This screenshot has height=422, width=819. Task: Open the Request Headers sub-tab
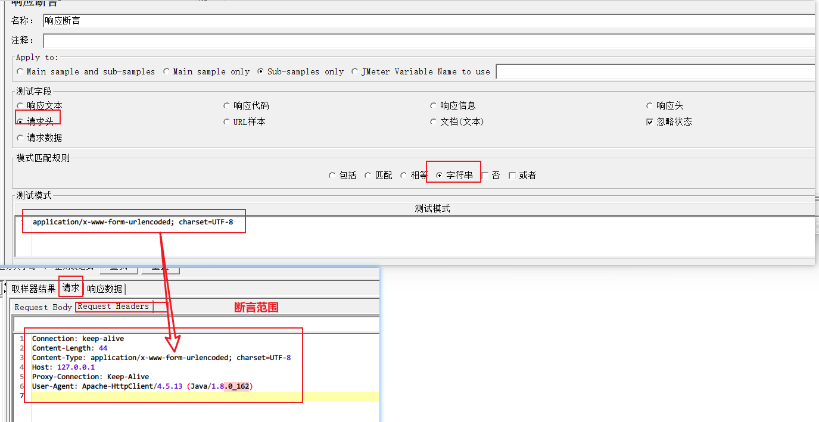tap(113, 307)
